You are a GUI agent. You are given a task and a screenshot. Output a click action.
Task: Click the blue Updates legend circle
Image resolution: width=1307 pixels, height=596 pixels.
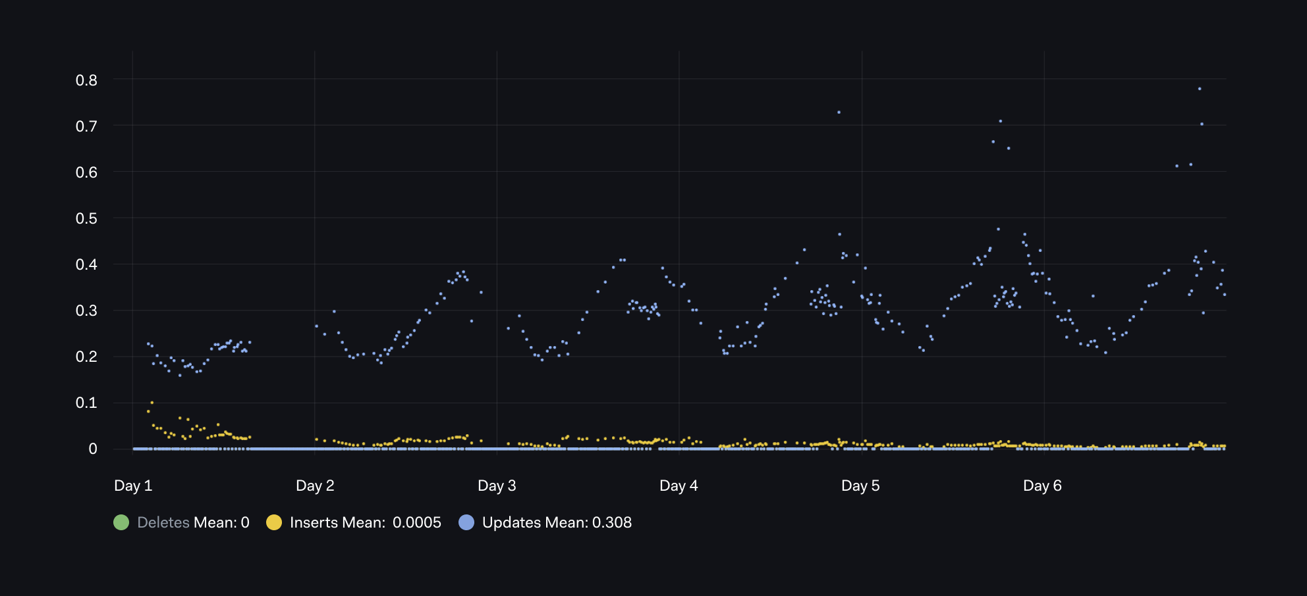point(466,522)
